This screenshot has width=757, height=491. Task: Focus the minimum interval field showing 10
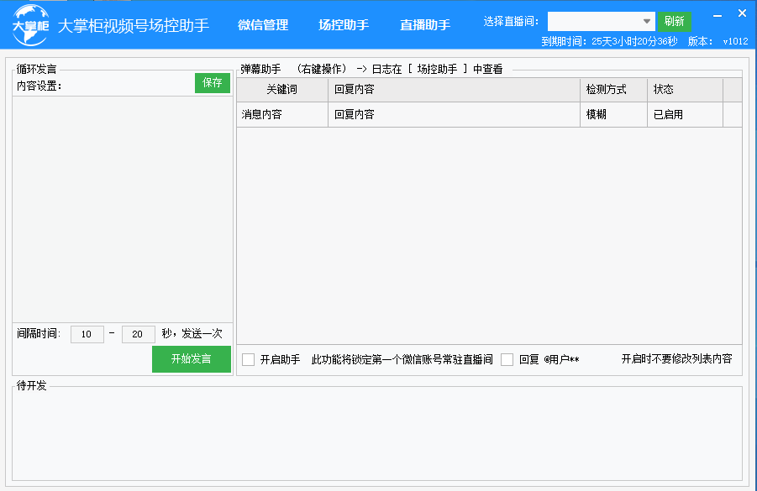(x=87, y=334)
